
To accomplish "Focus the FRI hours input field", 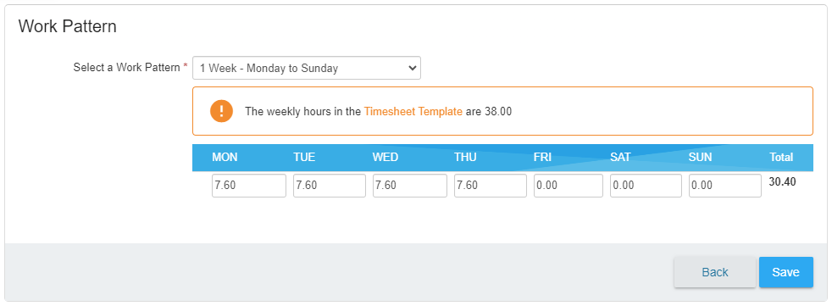I will click(x=569, y=186).
